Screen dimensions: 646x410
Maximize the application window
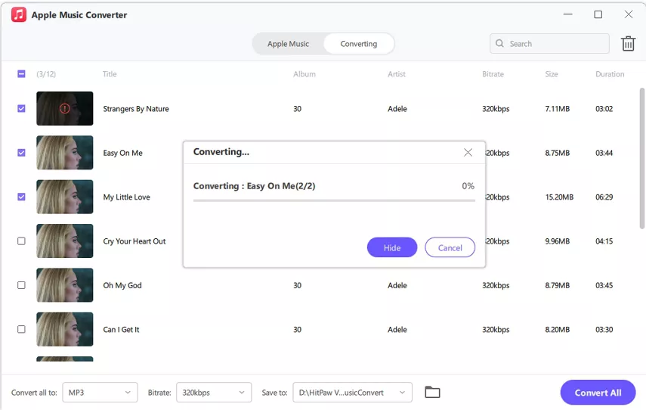click(x=598, y=14)
